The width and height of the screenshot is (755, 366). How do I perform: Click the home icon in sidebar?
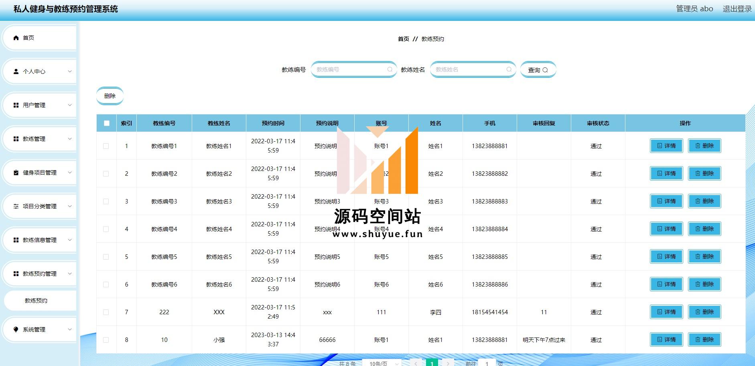pyautogui.click(x=16, y=38)
